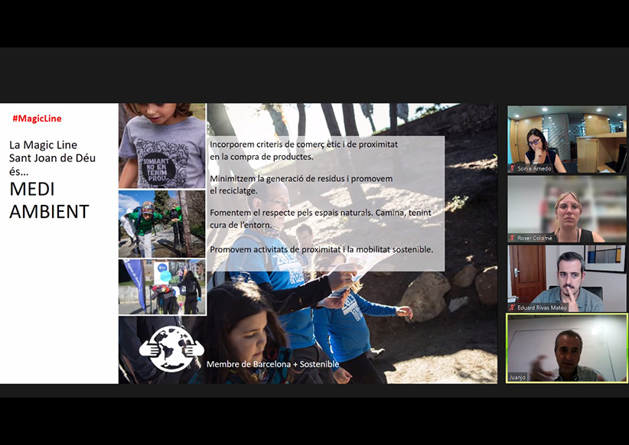Click the photo of hiker in green jacket

[162, 224]
